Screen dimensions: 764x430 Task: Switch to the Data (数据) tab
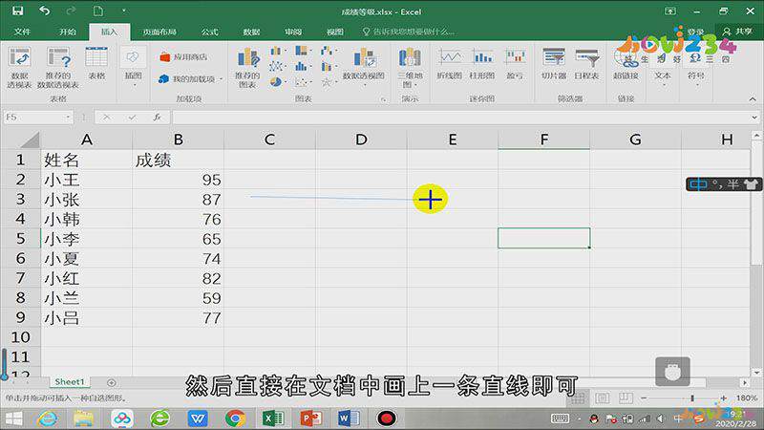pyautogui.click(x=251, y=32)
